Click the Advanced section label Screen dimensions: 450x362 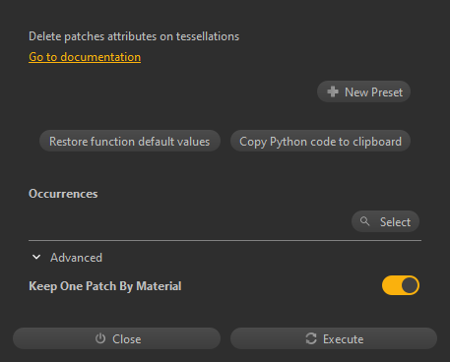coord(76,258)
